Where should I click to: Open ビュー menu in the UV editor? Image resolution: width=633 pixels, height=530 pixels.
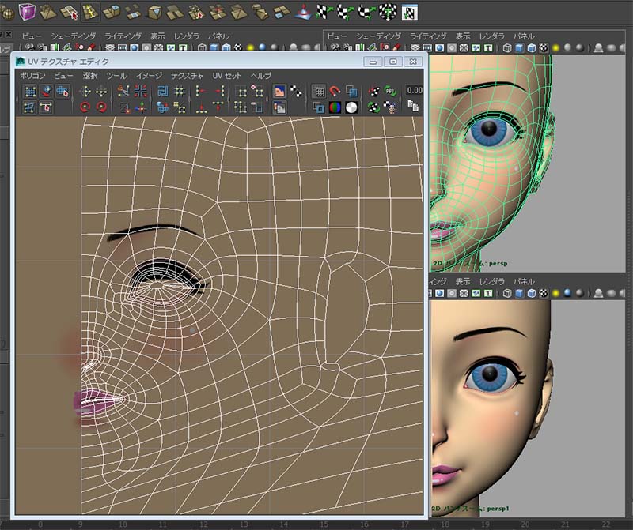pyautogui.click(x=63, y=76)
